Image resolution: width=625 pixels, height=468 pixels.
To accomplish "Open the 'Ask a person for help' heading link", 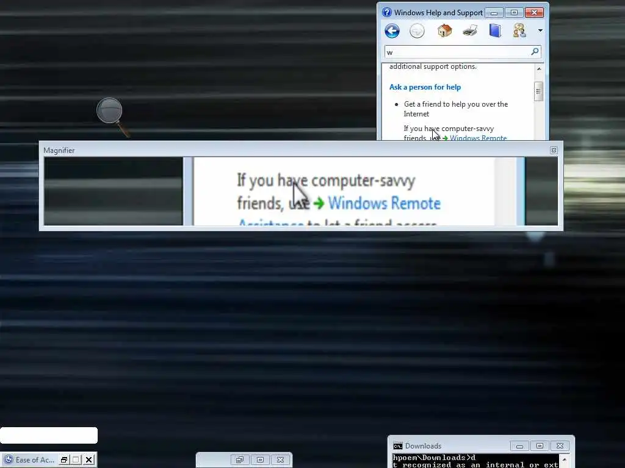I will [x=425, y=87].
